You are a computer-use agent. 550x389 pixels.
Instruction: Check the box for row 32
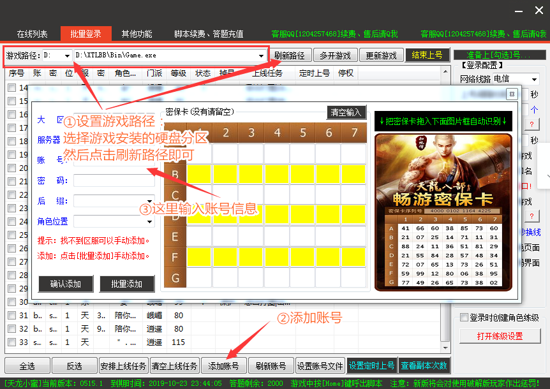12,328
